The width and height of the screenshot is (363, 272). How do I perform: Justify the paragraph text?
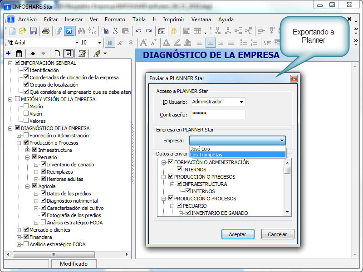click(x=231, y=43)
